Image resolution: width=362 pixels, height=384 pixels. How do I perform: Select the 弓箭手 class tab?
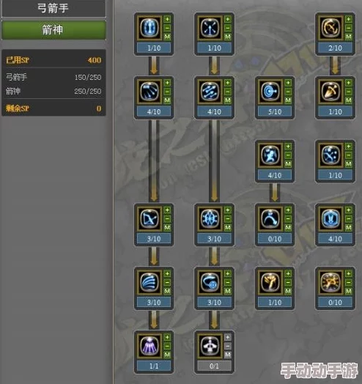53,8
